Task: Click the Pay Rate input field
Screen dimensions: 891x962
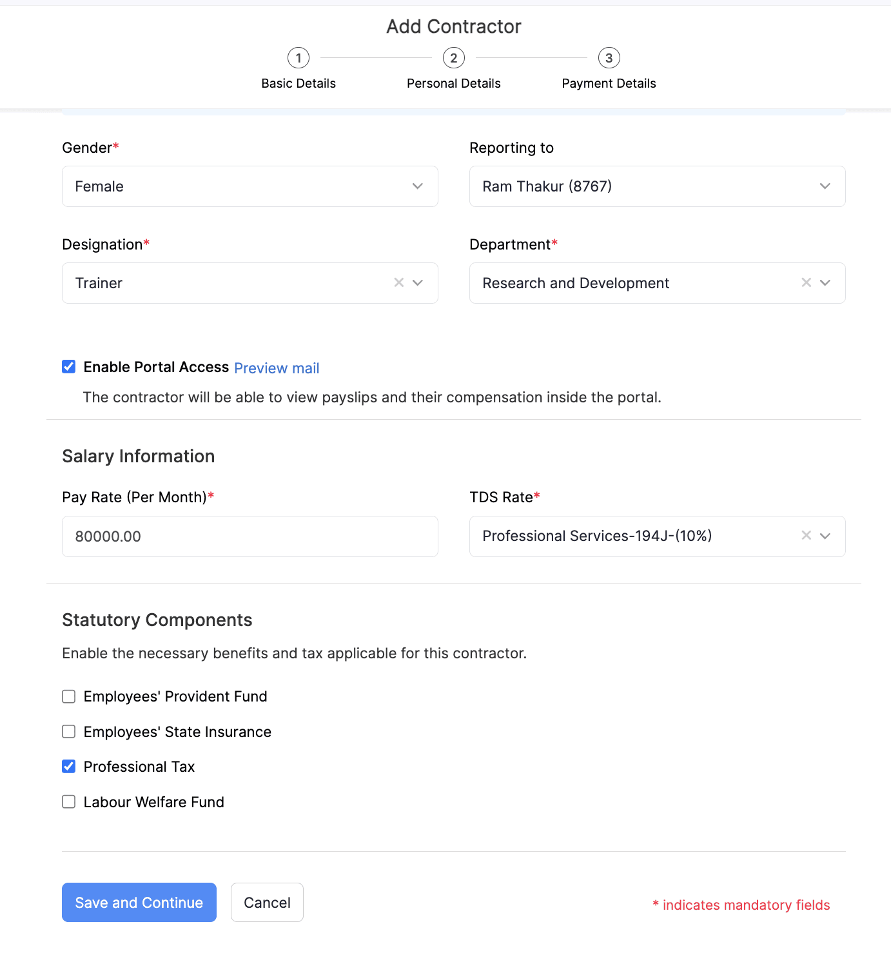Action: click(x=250, y=536)
